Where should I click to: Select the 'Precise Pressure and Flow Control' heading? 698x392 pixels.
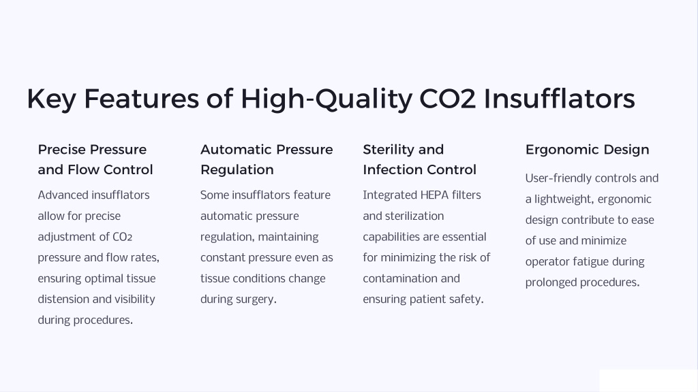(95, 159)
